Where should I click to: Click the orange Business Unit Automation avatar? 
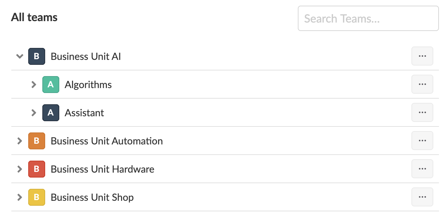37,141
